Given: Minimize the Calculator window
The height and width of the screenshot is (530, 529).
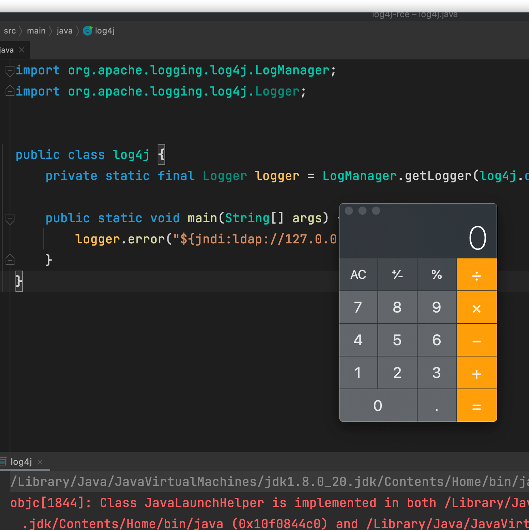Looking at the screenshot, I should [x=362, y=211].
